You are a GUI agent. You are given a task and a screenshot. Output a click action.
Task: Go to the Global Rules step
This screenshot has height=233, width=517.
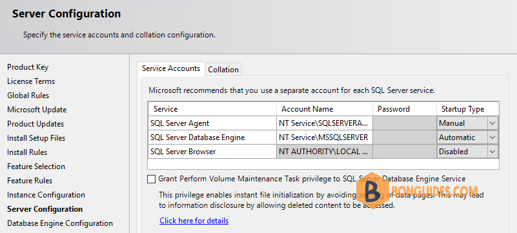click(x=28, y=96)
